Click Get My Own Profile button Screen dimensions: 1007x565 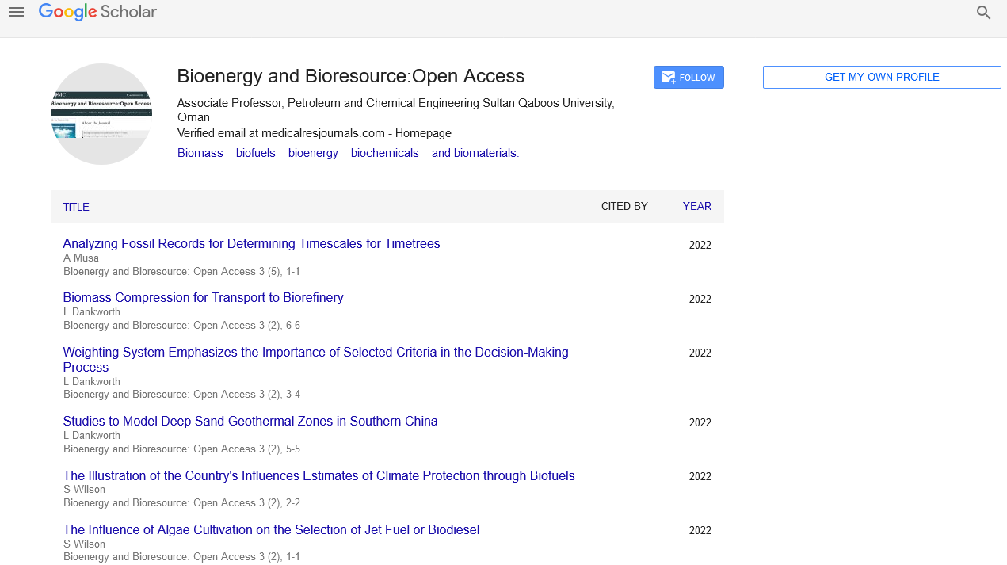click(882, 77)
